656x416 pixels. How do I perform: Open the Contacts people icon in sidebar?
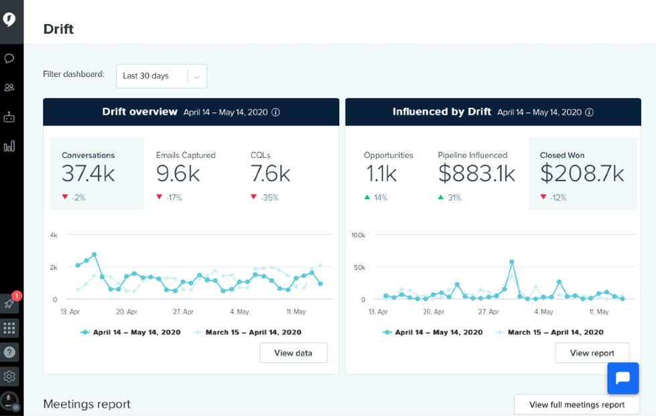[9, 88]
